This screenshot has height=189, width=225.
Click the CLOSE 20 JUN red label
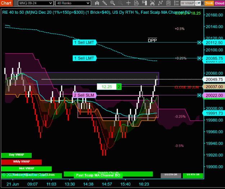point(186,87)
